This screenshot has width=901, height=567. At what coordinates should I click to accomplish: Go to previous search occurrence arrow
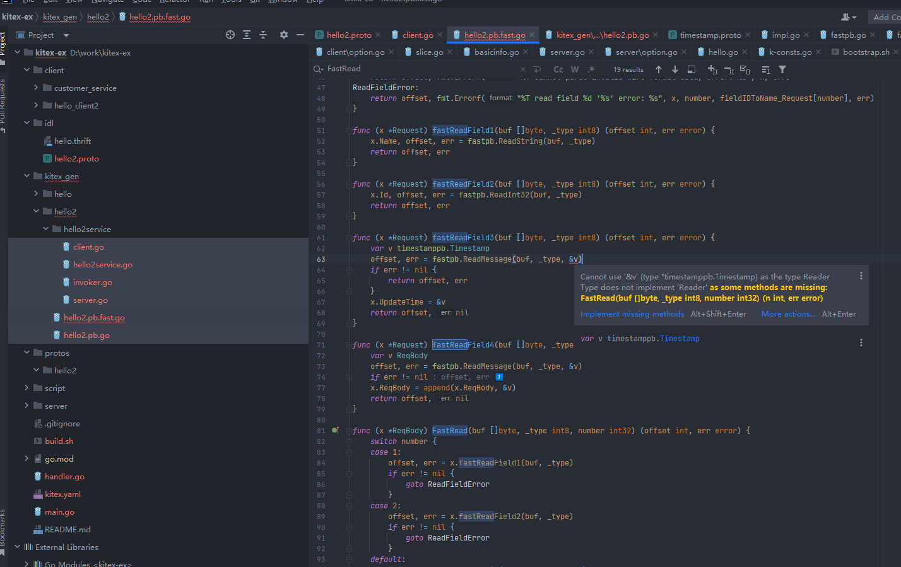(x=659, y=69)
